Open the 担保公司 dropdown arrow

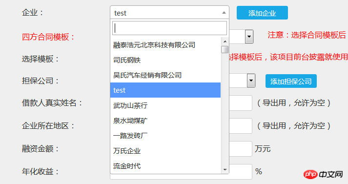[251, 81]
